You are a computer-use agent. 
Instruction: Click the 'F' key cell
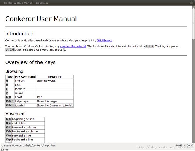(x=10, y=89)
